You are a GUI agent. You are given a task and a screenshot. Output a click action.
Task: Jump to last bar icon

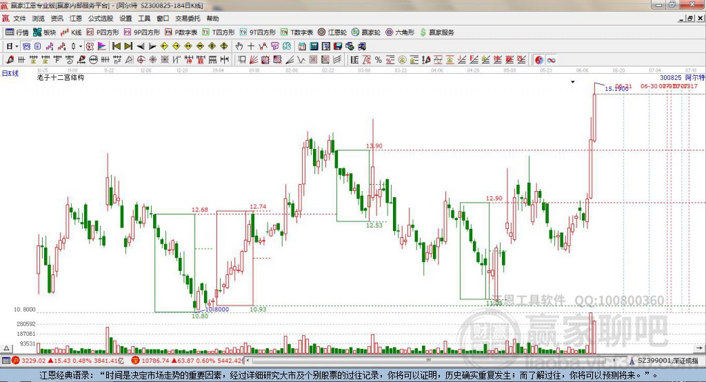point(128,46)
